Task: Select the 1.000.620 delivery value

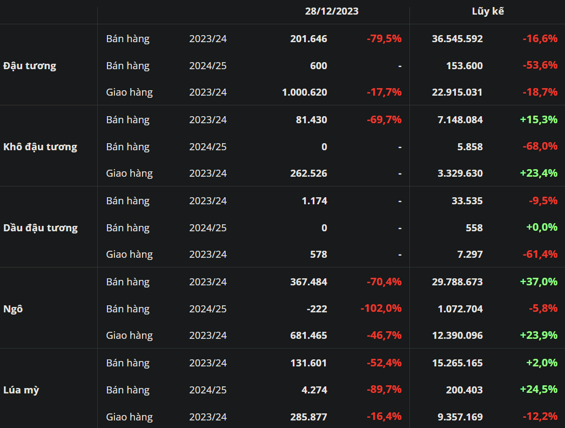Action: click(x=304, y=92)
